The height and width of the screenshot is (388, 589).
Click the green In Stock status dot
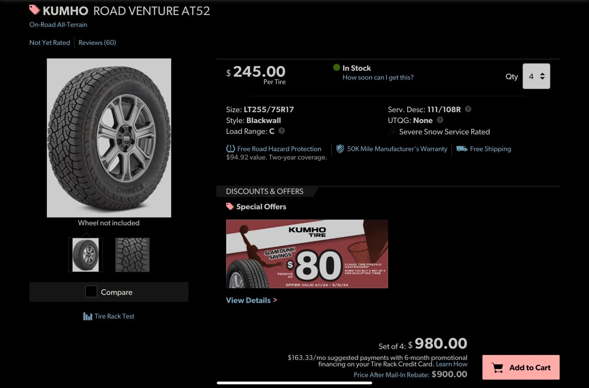click(x=336, y=67)
